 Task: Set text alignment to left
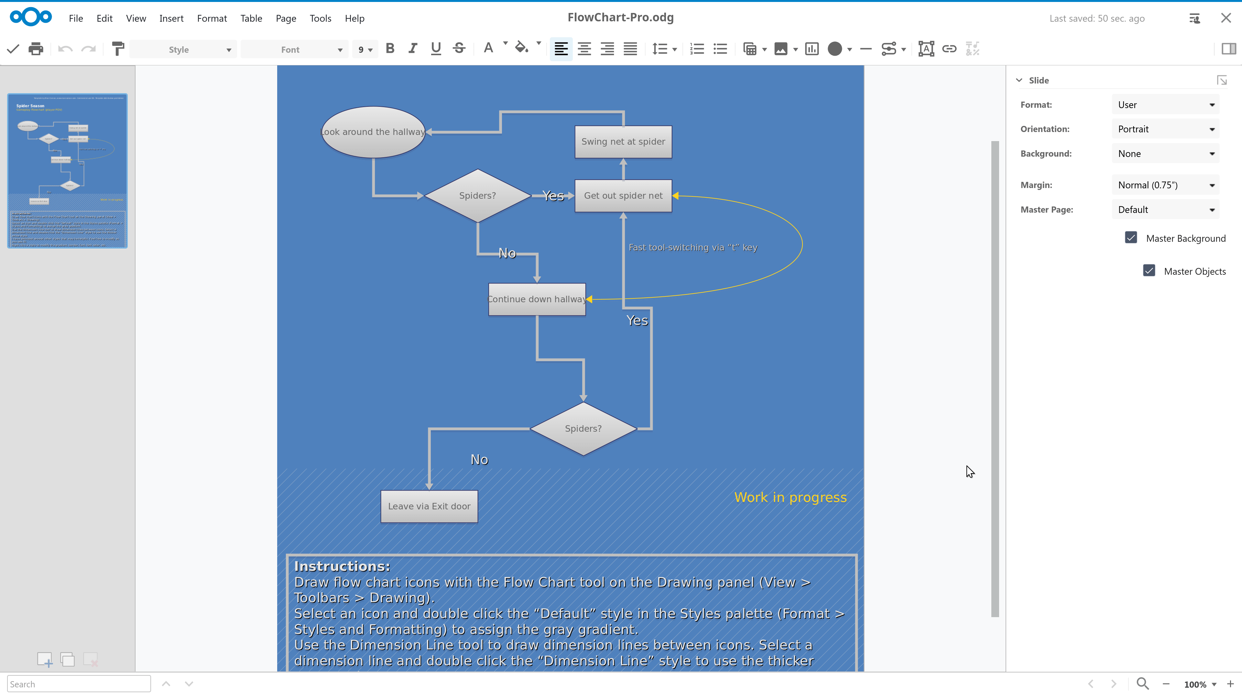pos(561,49)
